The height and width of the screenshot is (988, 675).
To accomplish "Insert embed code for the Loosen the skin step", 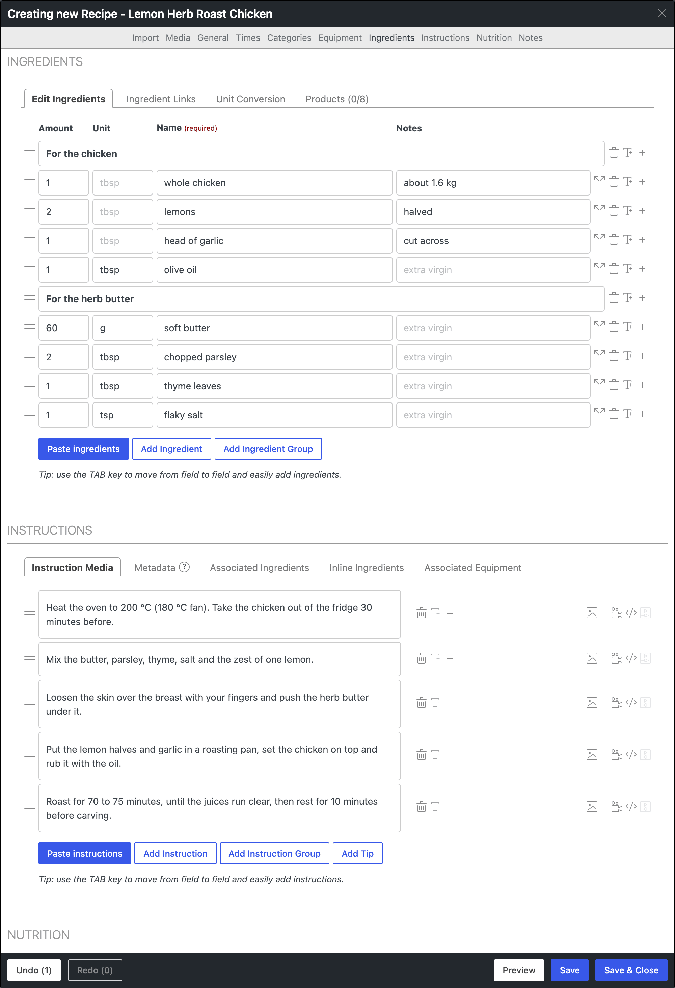I will 631,703.
